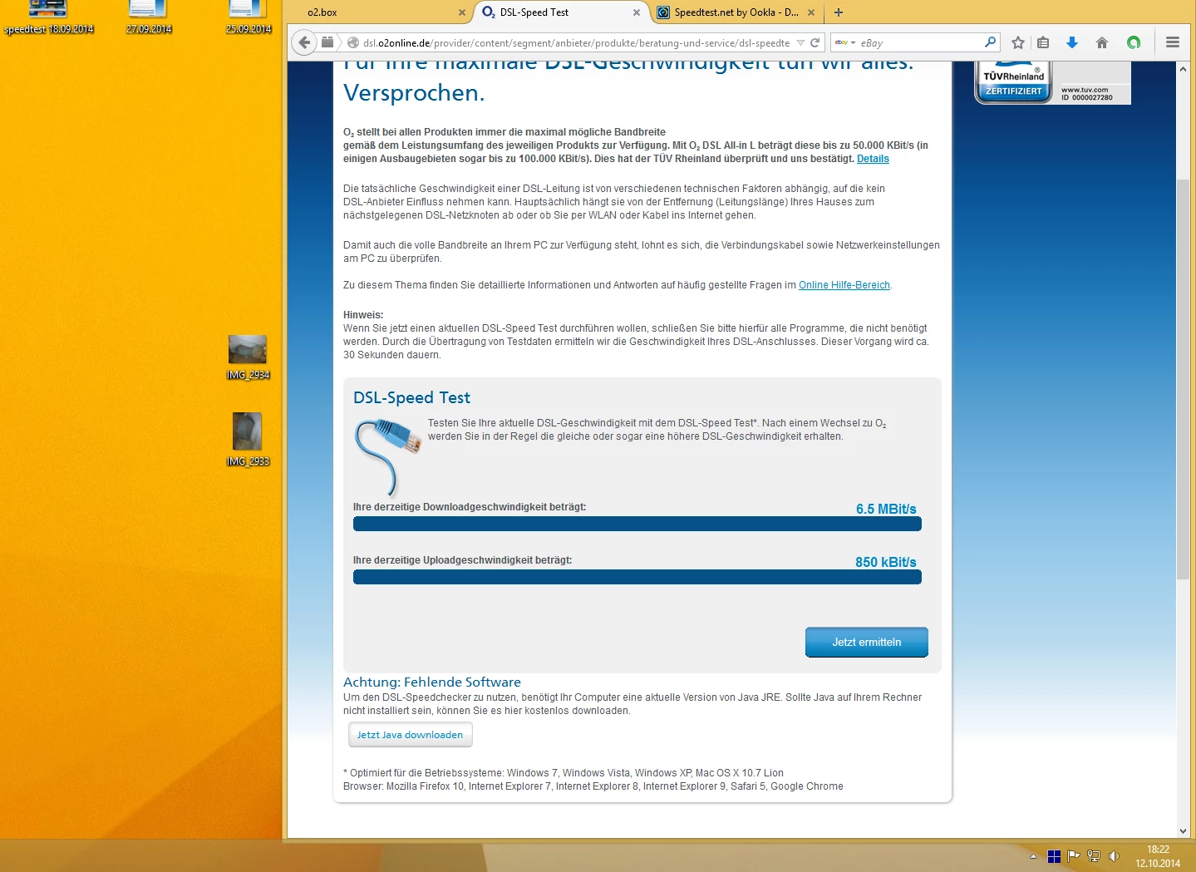Show hidden tray icons arrow

pyautogui.click(x=1033, y=856)
